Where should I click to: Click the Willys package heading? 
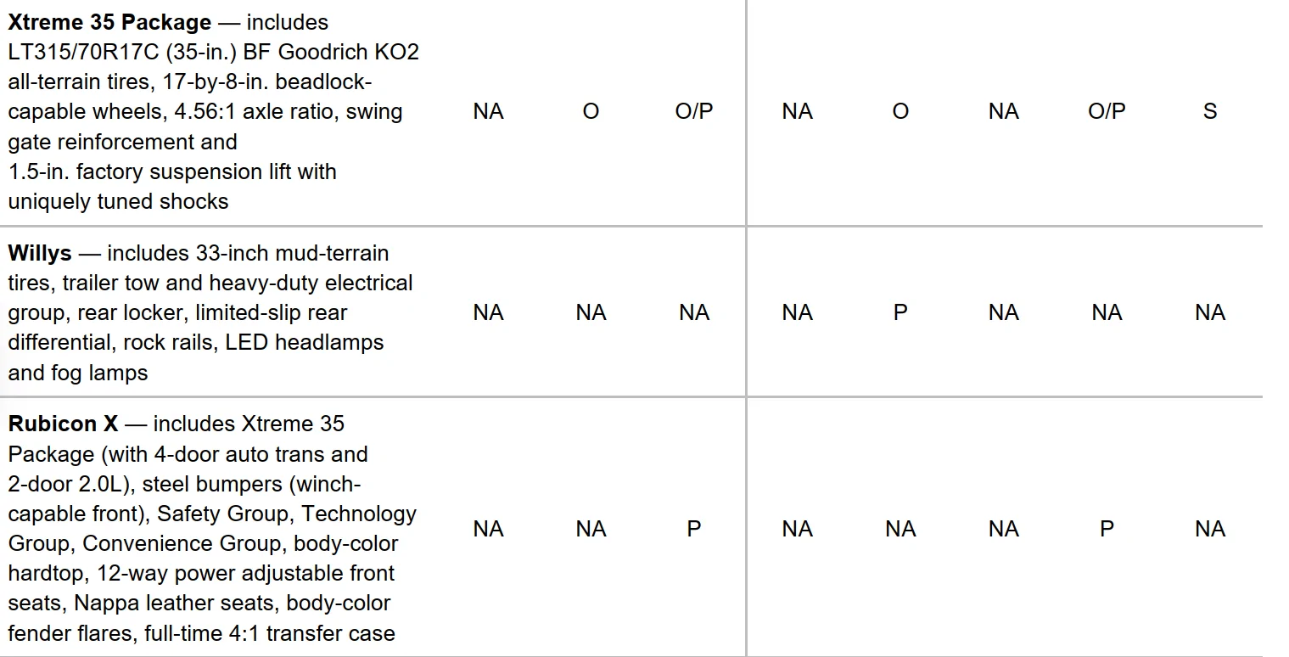point(40,253)
